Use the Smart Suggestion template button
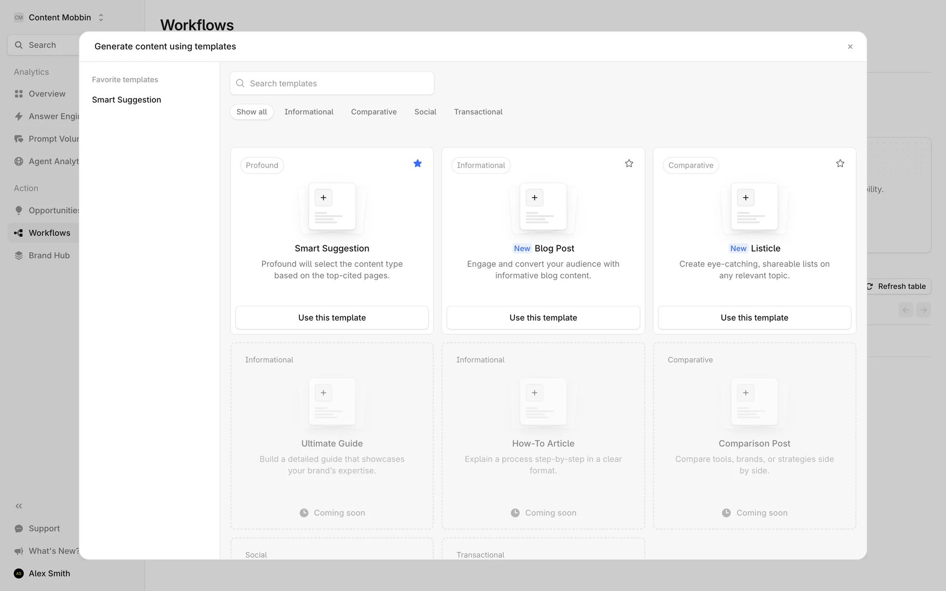Screen dimensions: 946x591 click(x=332, y=318)
